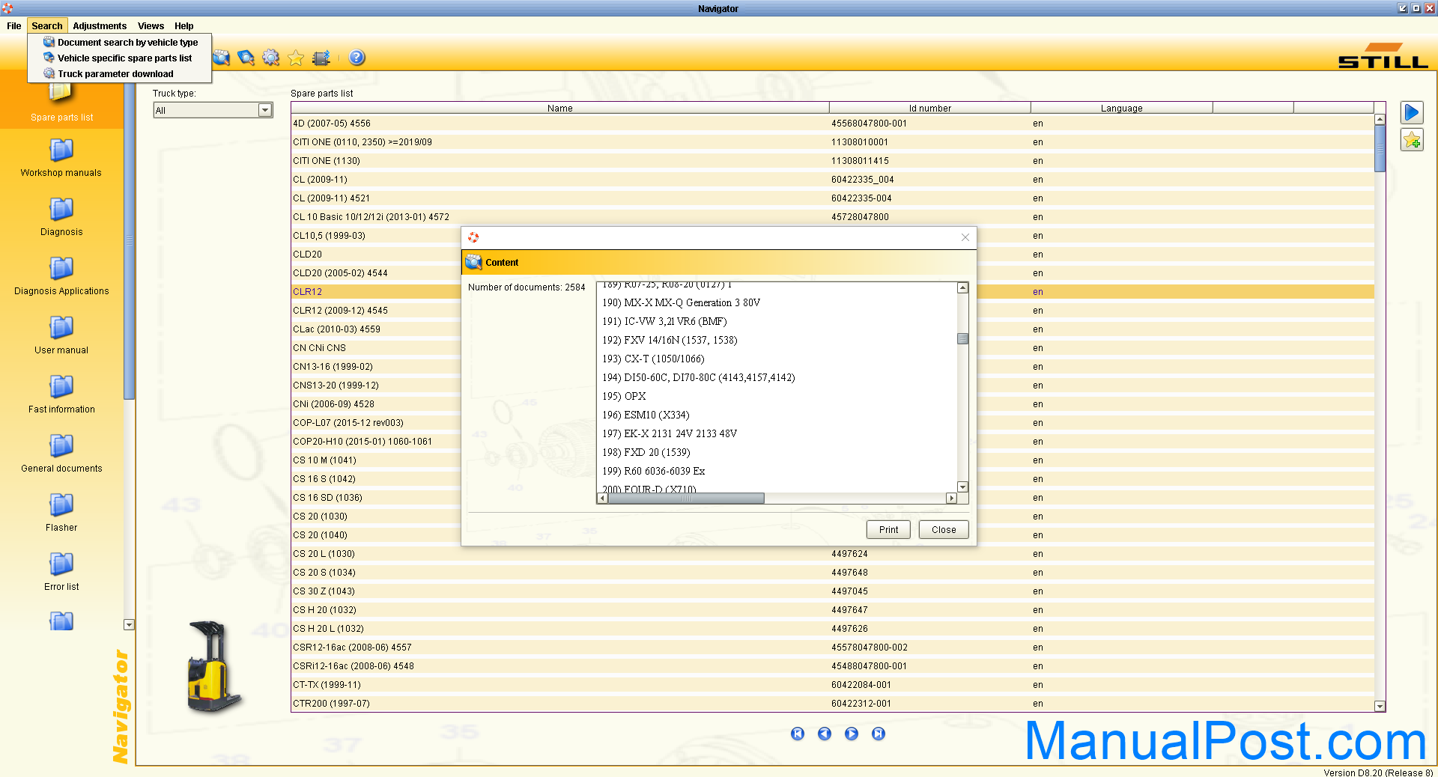The image size is (1438, 777).
Task: Select highlighted CLR12 row
Action: coord(833,292)
